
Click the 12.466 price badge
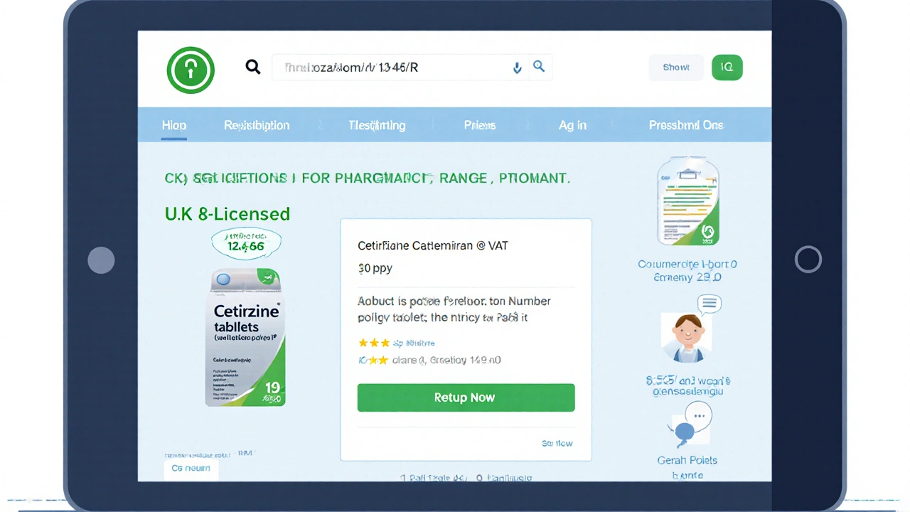246,244
